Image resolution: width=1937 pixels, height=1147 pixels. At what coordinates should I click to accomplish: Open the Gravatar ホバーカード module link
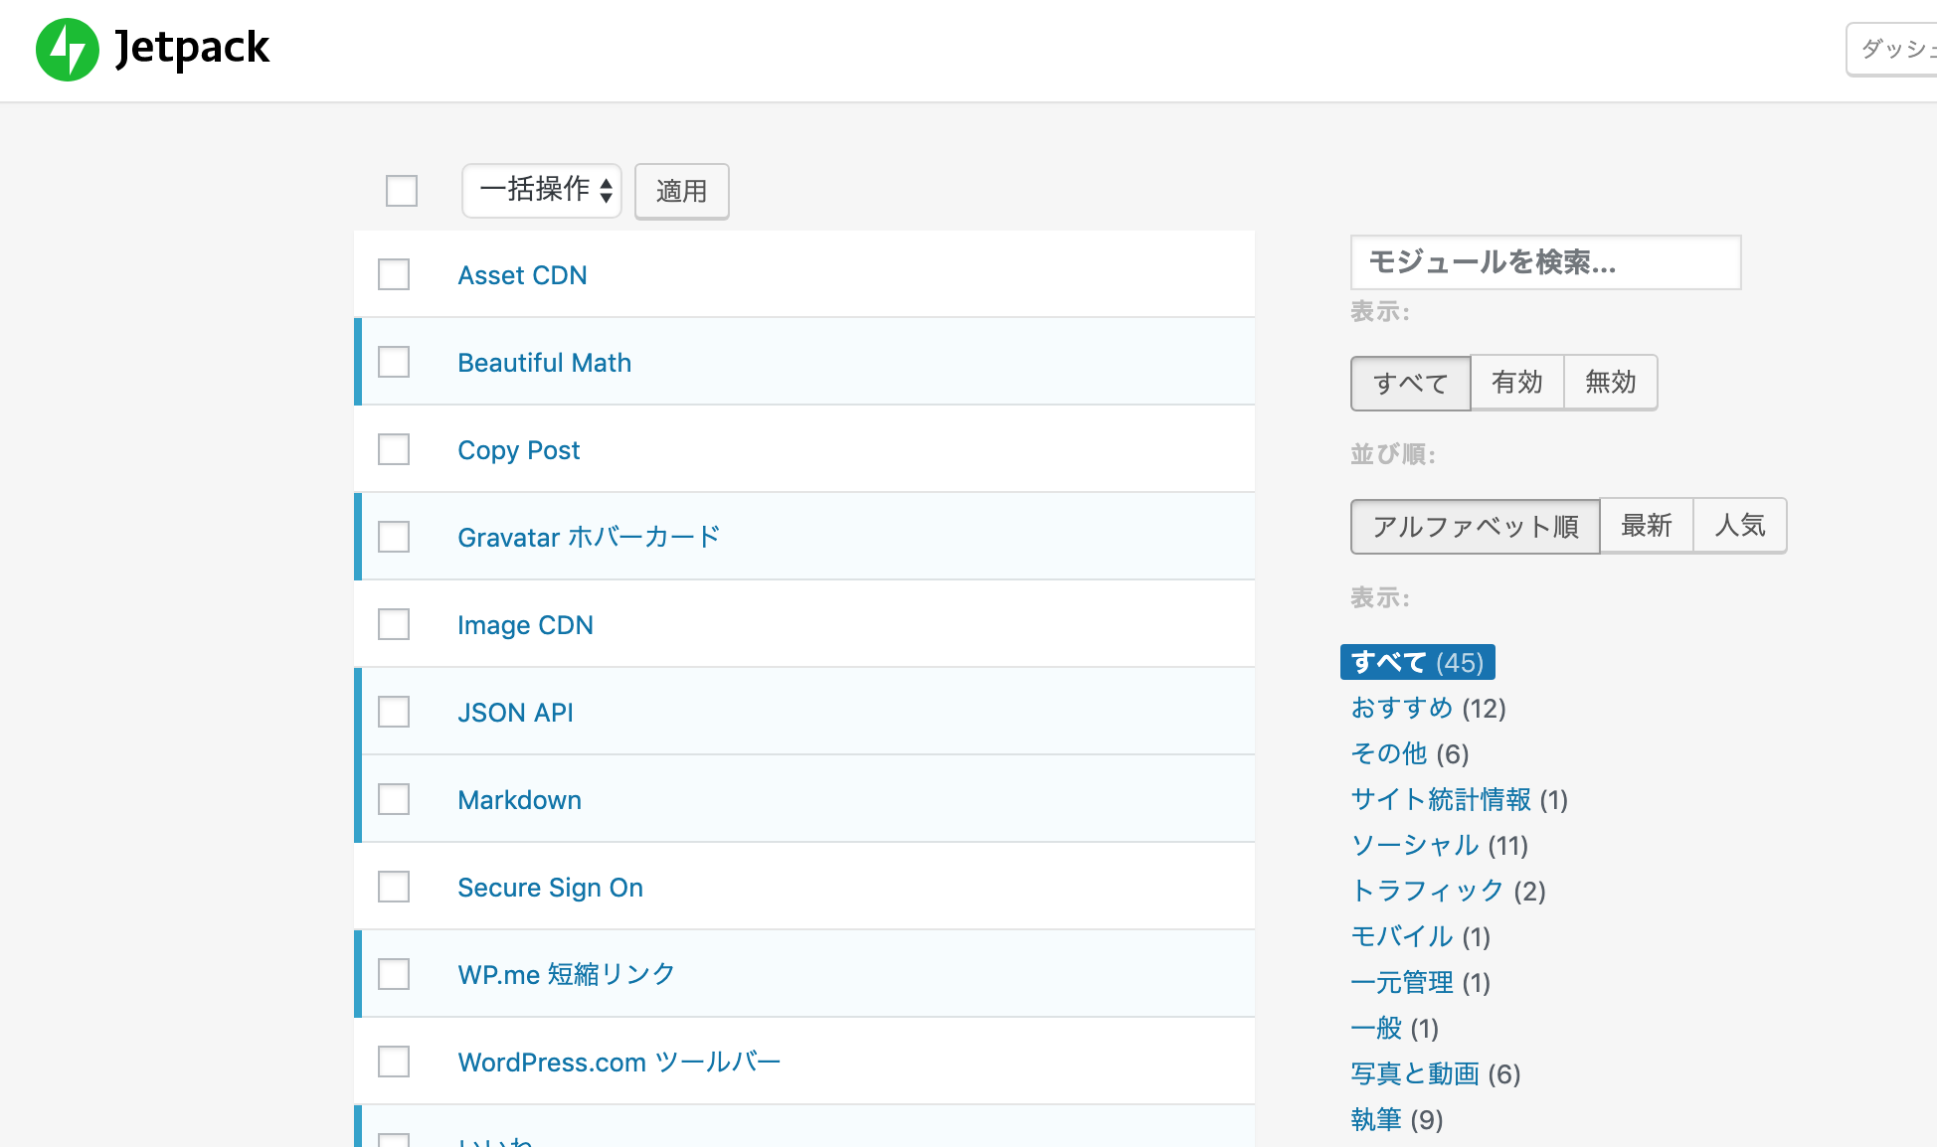pos(589,538)
